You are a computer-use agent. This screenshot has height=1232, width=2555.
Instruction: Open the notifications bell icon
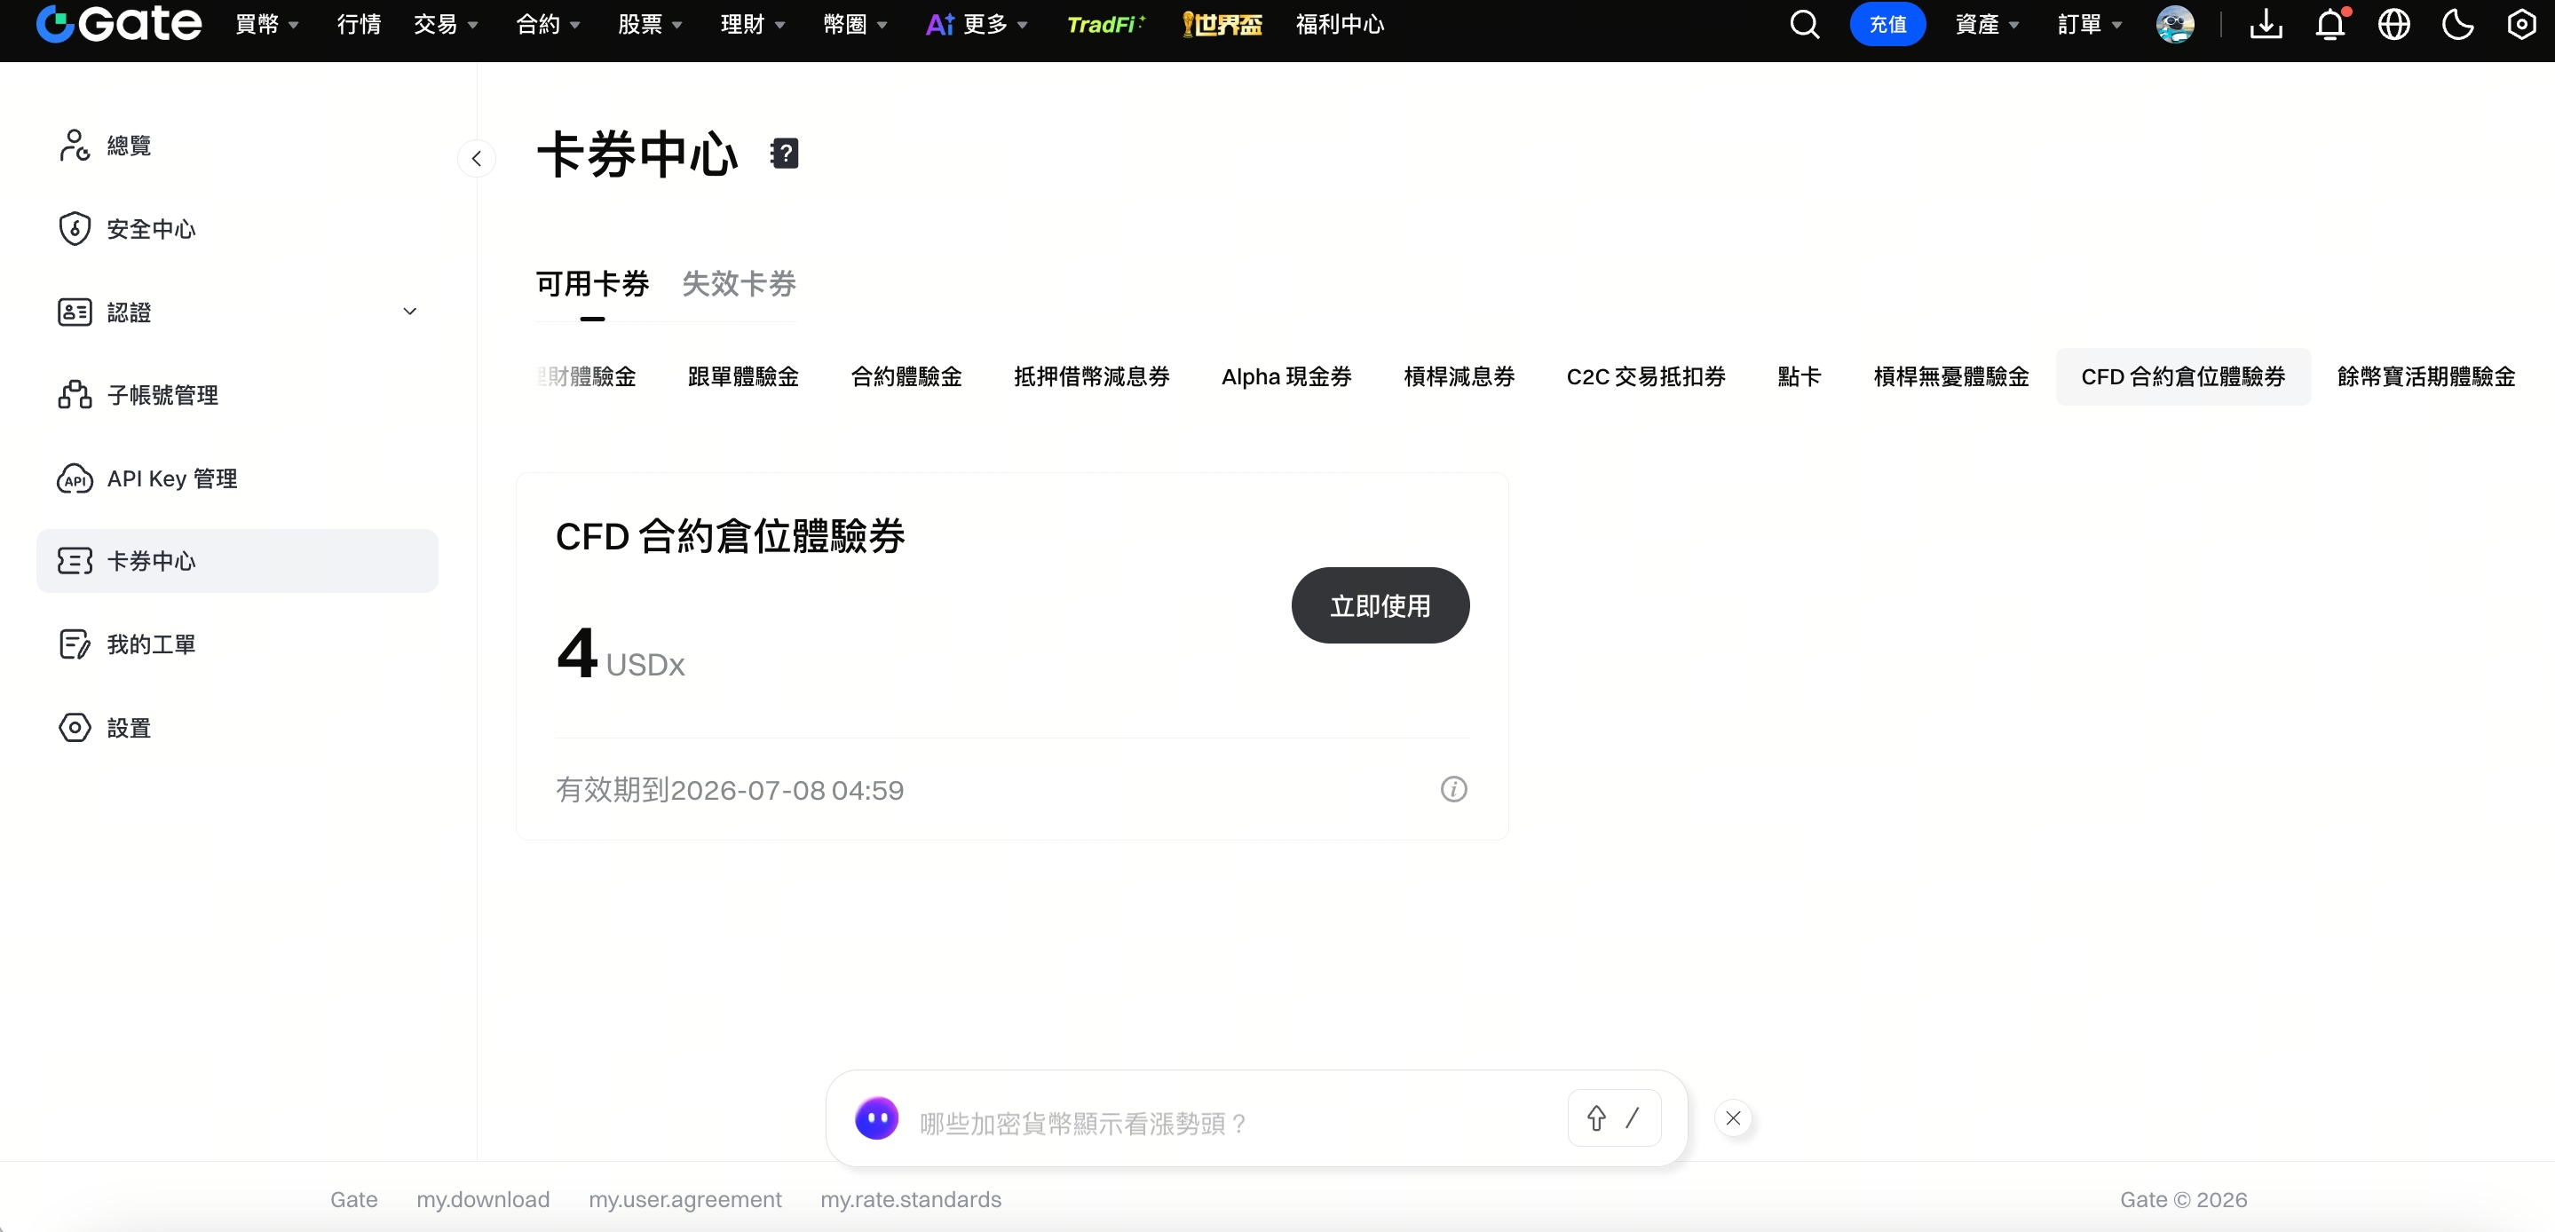click(x=2330, y=25)
